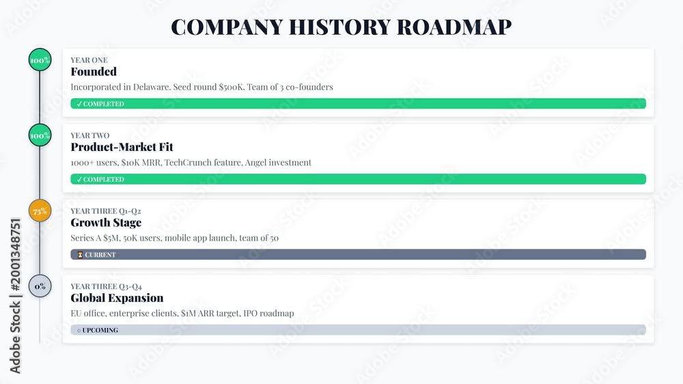Click the Company History Roadmap title

tap(341, 27)
